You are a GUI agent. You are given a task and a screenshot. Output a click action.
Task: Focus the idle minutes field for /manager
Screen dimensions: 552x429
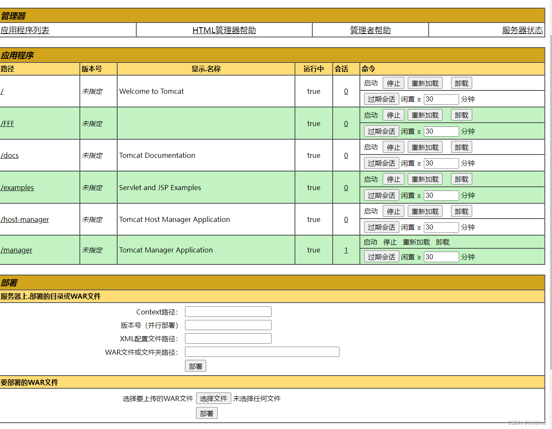tap(441, 257)
